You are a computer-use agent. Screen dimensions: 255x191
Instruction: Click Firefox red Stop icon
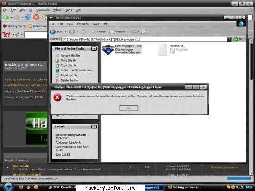pyautogui.click(x=36, y=17)
